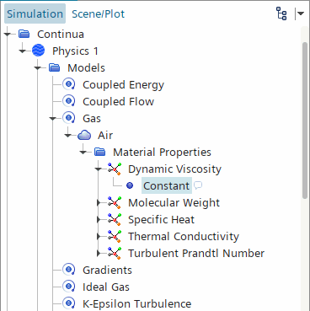Expand the Specific Heat node
Image resolution: width=310 pixels, height=311 pixels.
coord(99,219)
